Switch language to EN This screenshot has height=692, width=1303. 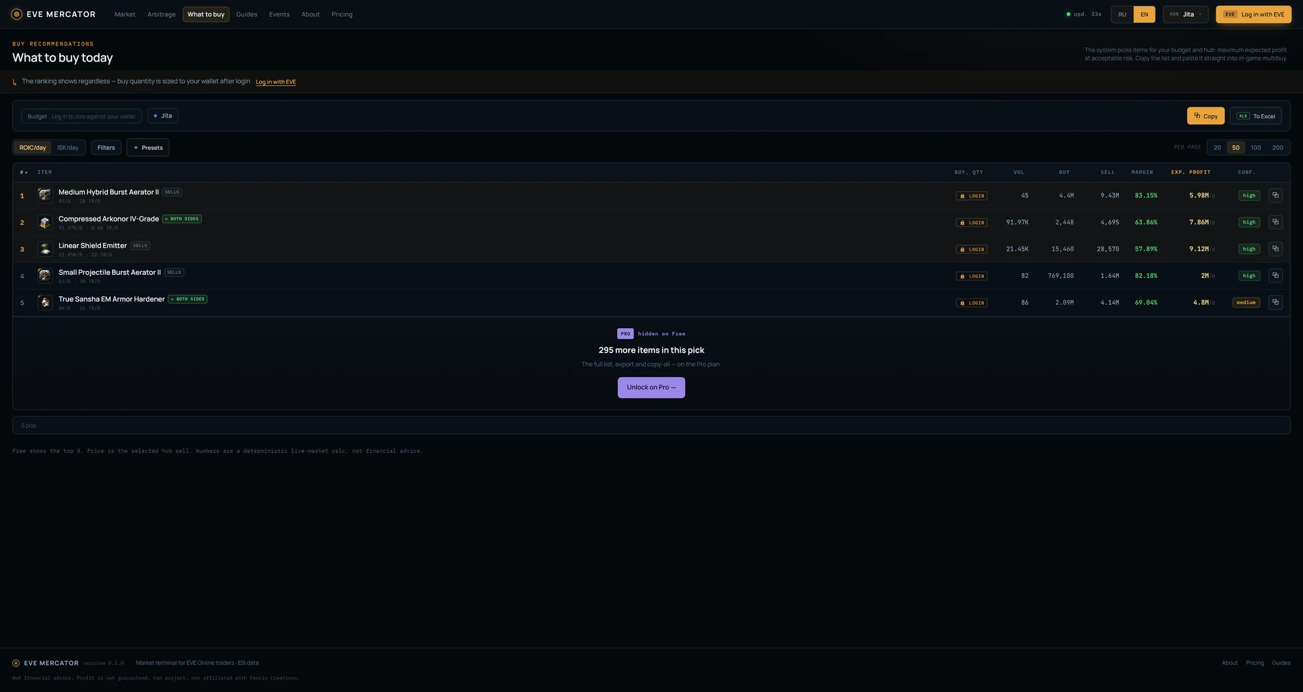1144,14
